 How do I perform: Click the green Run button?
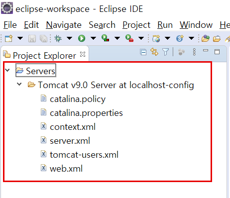click(82, 38)
